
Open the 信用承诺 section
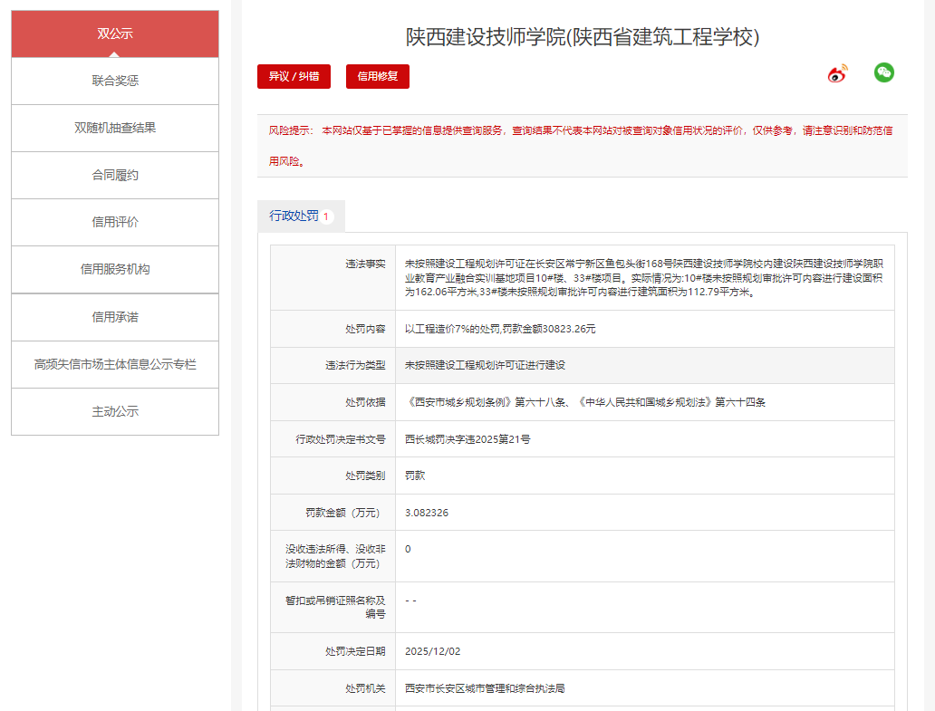(115, 318)
